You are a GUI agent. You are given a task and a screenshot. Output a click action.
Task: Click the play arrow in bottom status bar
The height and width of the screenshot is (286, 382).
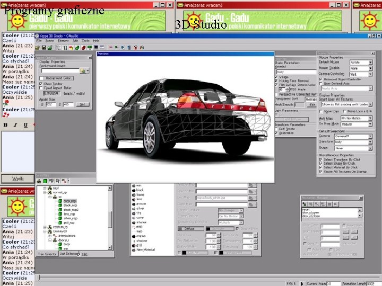click(302, 283)
